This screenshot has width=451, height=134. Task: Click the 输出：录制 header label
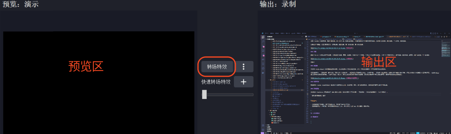tap(278, 4)
